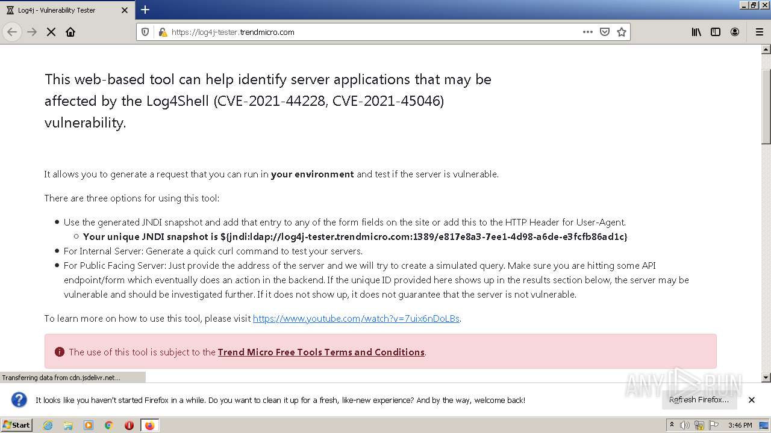Open tracking protection shield info
This screenshot has width=771, height=433.
pos(145,32)
